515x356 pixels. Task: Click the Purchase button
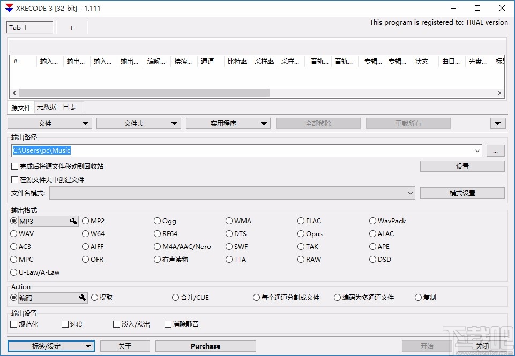pyautogui.click(x=206, y=346)
